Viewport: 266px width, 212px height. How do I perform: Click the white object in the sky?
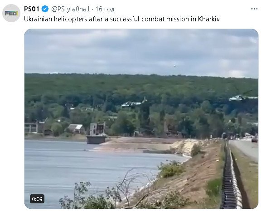click(174, 66)
